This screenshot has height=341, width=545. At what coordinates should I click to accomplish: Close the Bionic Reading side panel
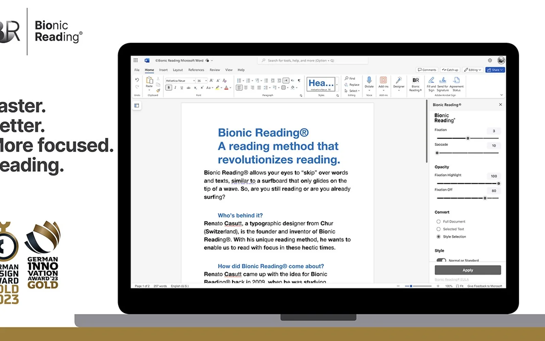pos(500,105)
